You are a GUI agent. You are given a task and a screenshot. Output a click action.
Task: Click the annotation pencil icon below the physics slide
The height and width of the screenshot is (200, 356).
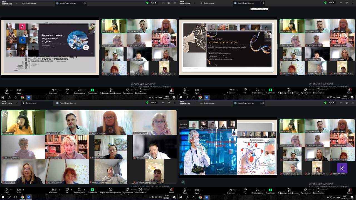183,182
